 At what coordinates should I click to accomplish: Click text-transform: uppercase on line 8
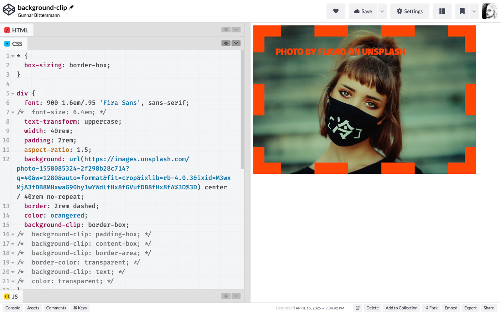point(73,122)
